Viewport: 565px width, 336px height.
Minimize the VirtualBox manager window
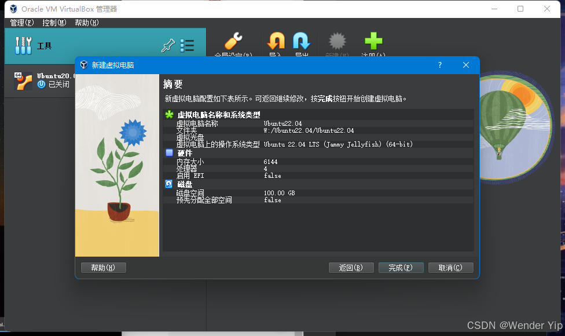point(494,9)
